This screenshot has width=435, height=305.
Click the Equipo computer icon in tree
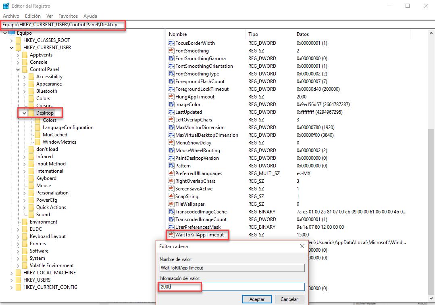(x=11, y=33)
